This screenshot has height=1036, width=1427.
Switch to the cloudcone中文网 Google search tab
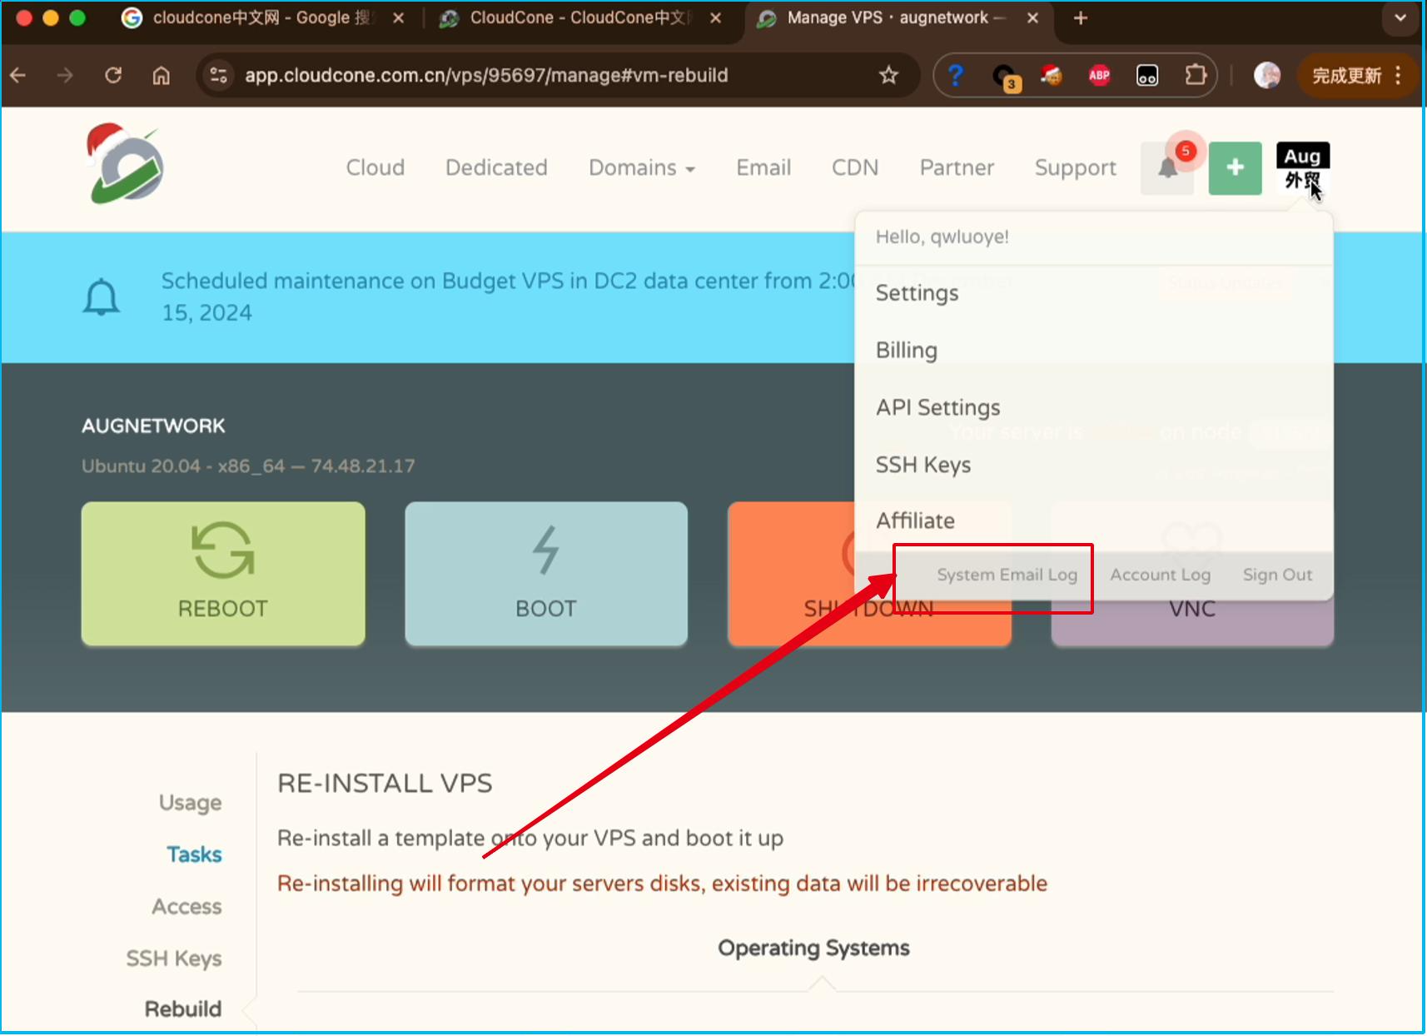point(262,18)
